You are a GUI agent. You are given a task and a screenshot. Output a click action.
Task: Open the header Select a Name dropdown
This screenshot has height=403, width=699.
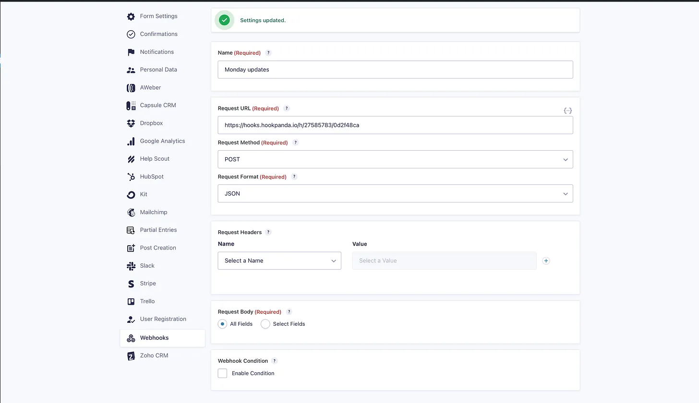click(x=279, y=261)
